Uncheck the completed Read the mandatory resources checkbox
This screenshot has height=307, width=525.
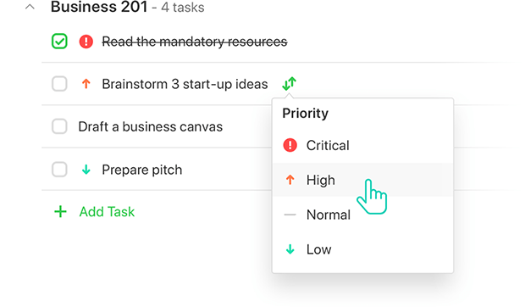[x=59, y=42]
